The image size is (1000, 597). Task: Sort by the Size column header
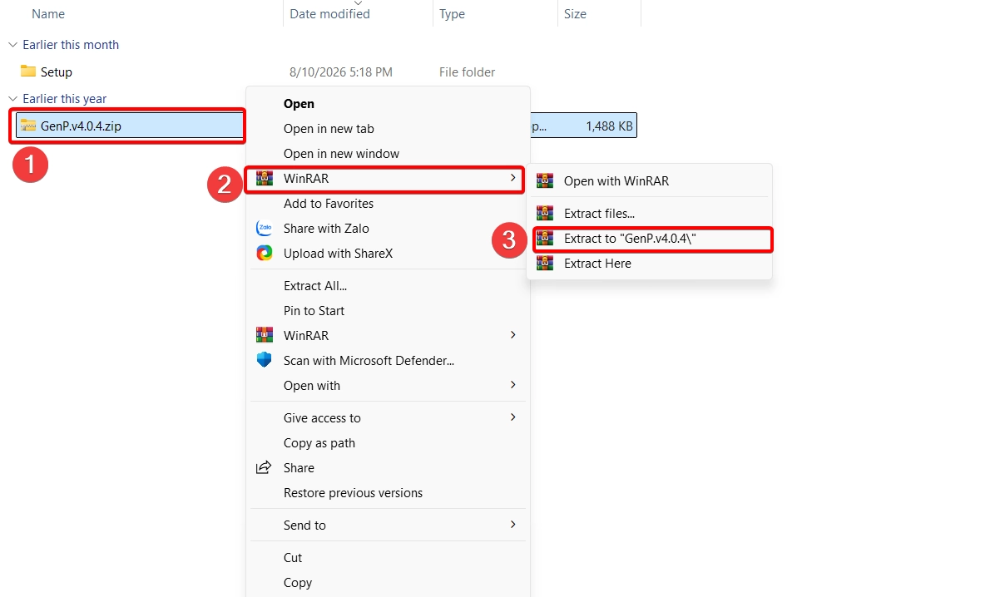click(575, 14)
